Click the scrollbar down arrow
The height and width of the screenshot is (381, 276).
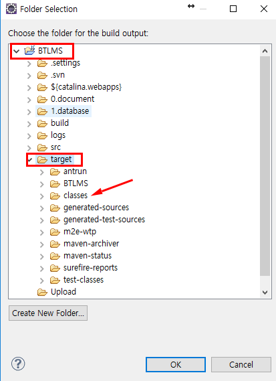tap(265, 293)
